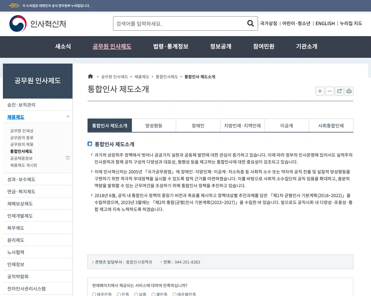Select the 매우만족 radio button

94,294
